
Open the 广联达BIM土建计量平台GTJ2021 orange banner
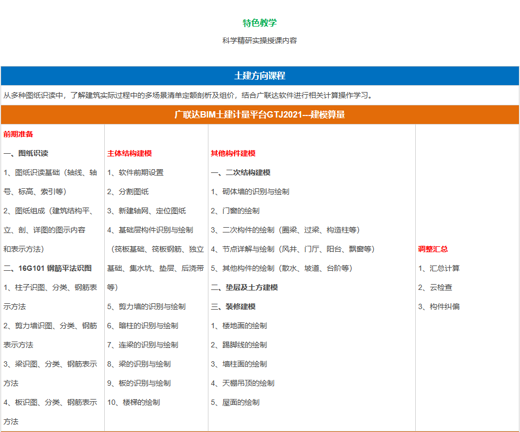coord(259,112)
